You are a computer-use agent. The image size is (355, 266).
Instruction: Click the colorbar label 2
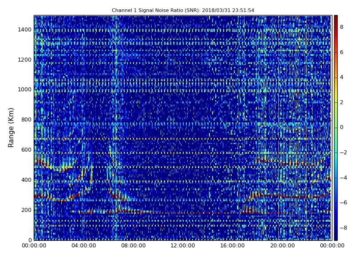[342, 102]
